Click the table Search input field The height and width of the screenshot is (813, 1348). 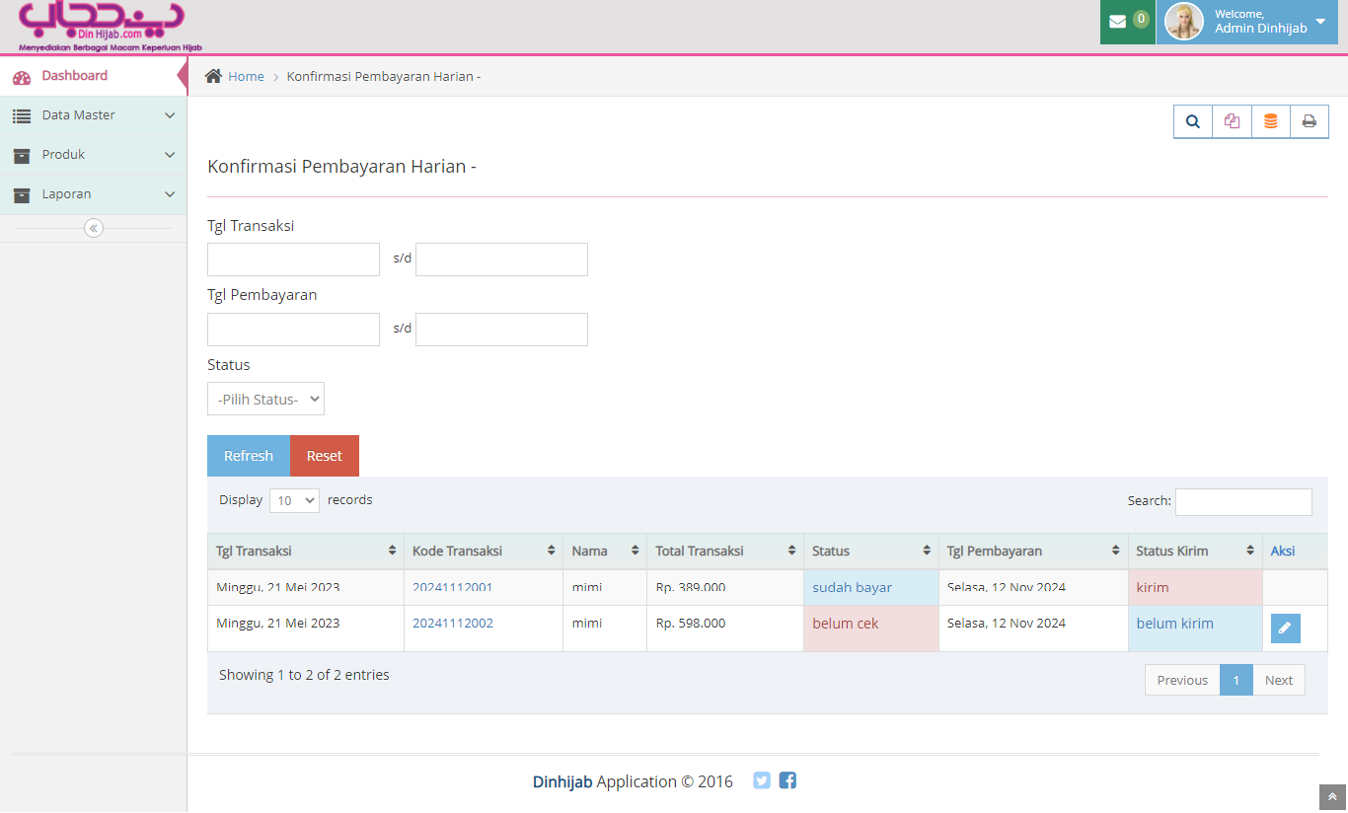coord(1243,501)
